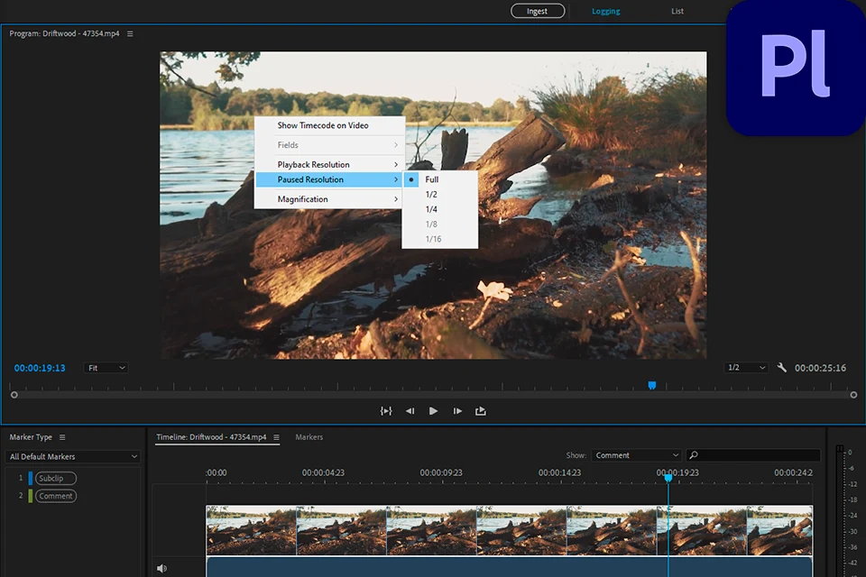Open the wrench settings icon
This screenshot has height=577, width=866.
point(781,367)
